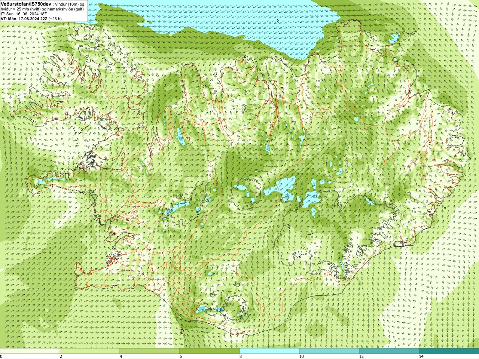Select the medium green 4–6 m/s legend swatch

pyautogui.click(x=150, y=351)
